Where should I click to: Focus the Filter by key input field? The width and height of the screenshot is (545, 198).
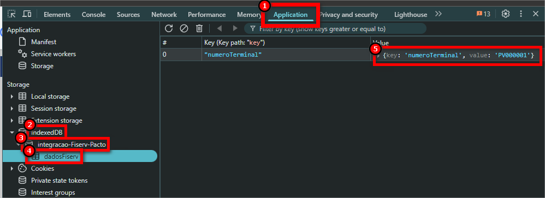[335, 28]
